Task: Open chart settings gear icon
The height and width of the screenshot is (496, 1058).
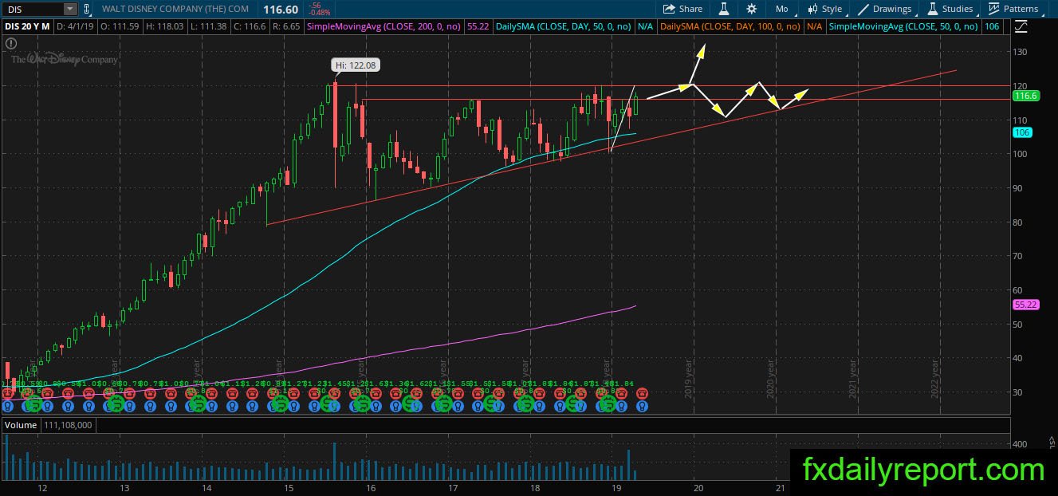Action: point(751,9)
